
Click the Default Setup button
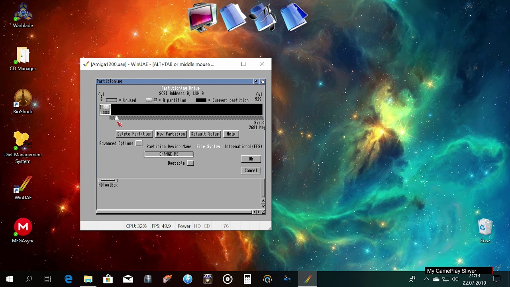click(x=205, y=134)
